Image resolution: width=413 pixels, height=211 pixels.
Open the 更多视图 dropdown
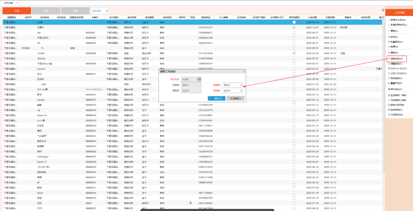pos(100,11)
